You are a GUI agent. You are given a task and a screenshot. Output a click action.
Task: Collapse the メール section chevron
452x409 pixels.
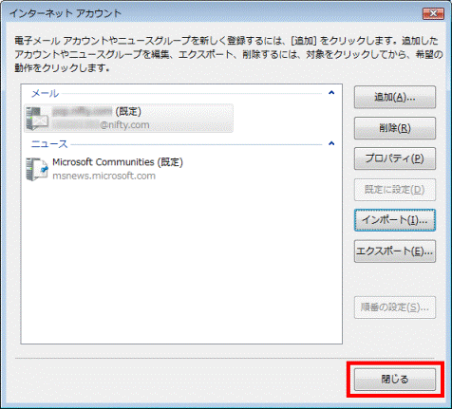point(331,93)
